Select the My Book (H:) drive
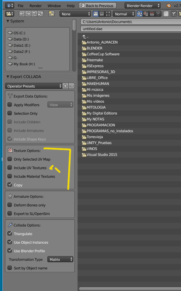The image size is (181, 291). tap(21, 64)
